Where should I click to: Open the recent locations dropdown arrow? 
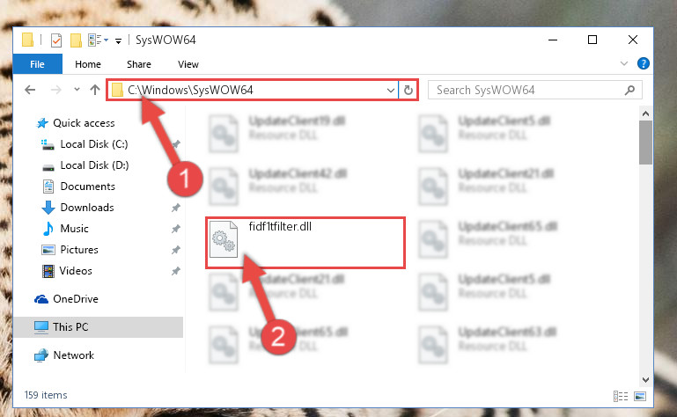[x=77, y=90]
